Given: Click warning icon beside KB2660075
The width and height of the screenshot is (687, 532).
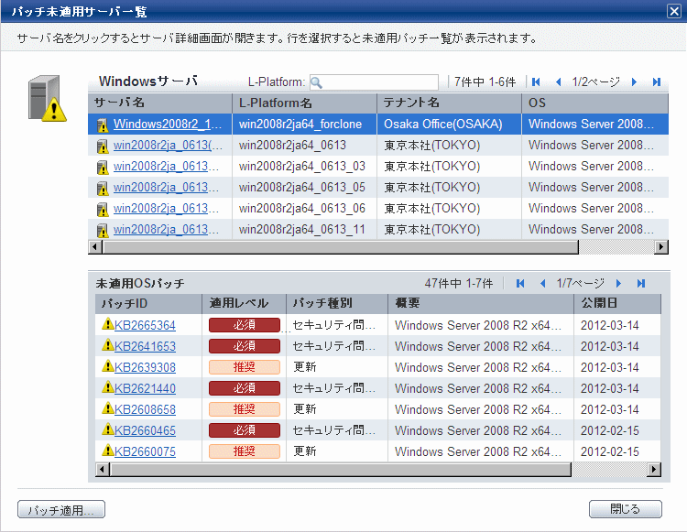Looking at the screenshot, I should coord(107,451).
